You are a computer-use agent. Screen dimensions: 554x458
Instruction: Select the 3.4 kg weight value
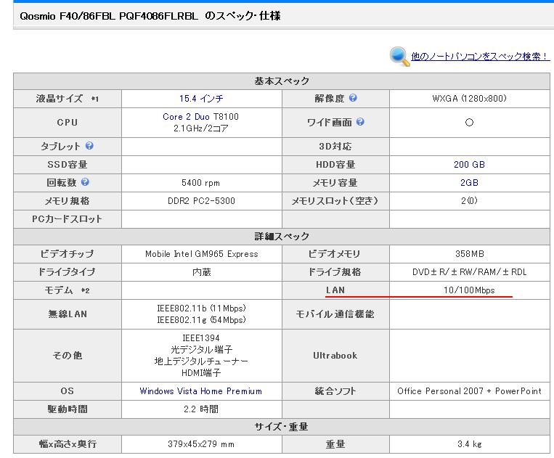click(470, 444)
